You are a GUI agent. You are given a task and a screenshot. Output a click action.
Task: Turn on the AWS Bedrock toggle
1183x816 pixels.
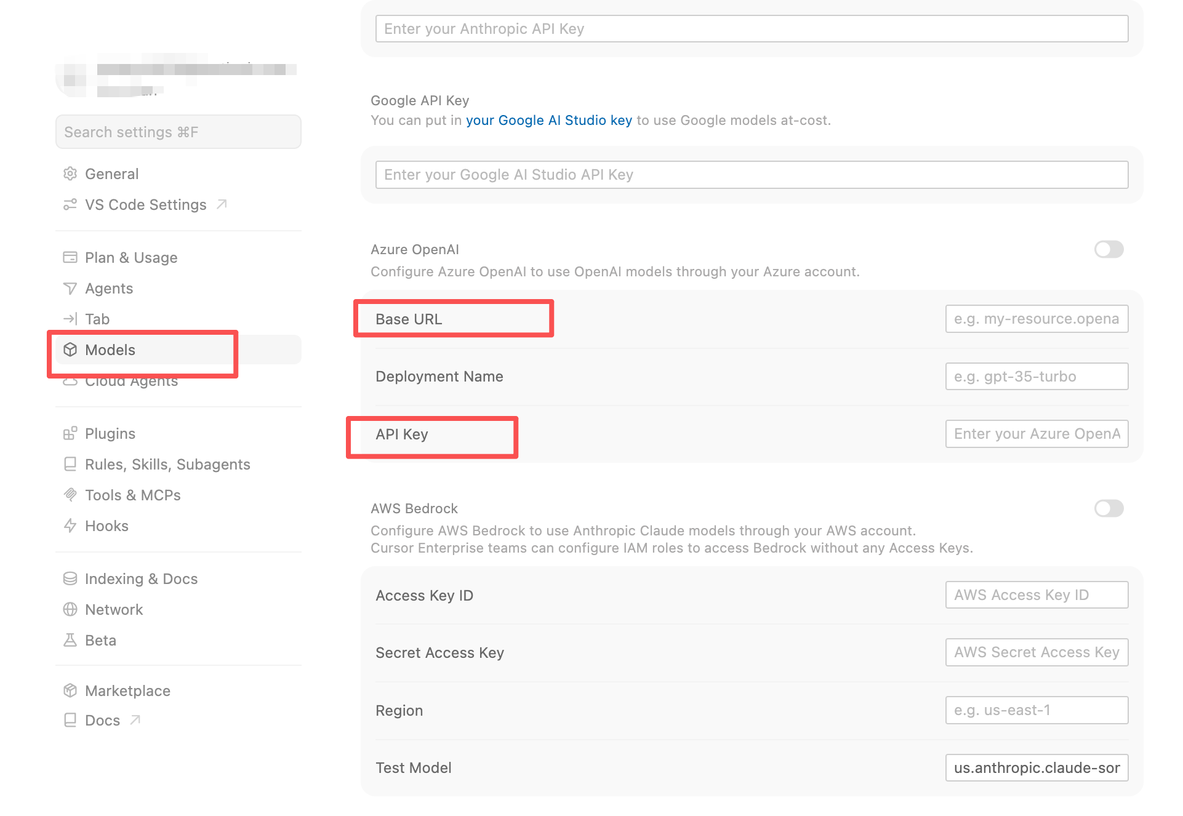1109,508
